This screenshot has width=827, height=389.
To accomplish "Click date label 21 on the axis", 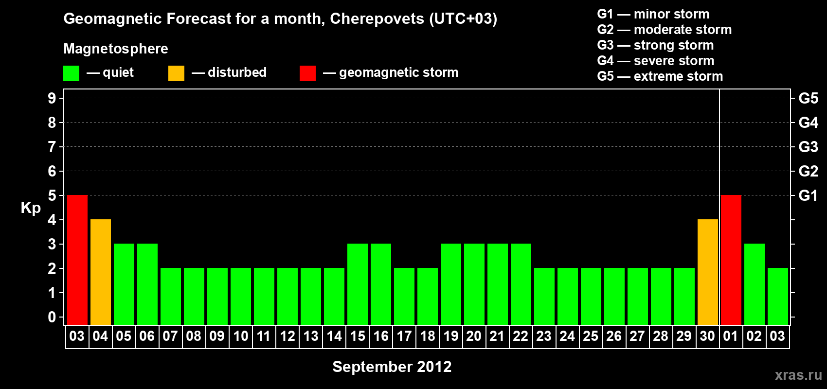I will (497, 336).
